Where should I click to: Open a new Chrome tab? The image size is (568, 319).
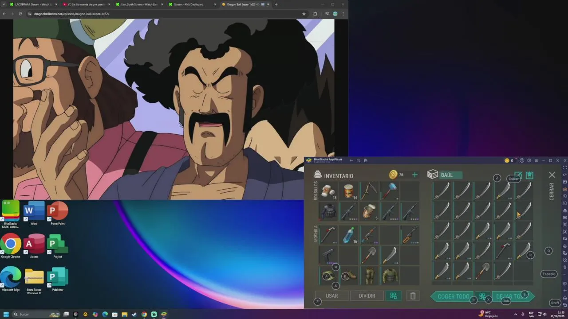click(276, 4)
